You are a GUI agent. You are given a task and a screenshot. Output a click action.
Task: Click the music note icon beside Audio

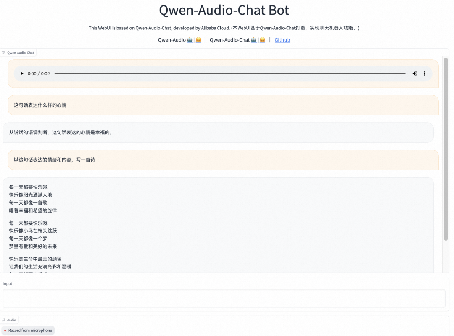(x=3, y=320)
